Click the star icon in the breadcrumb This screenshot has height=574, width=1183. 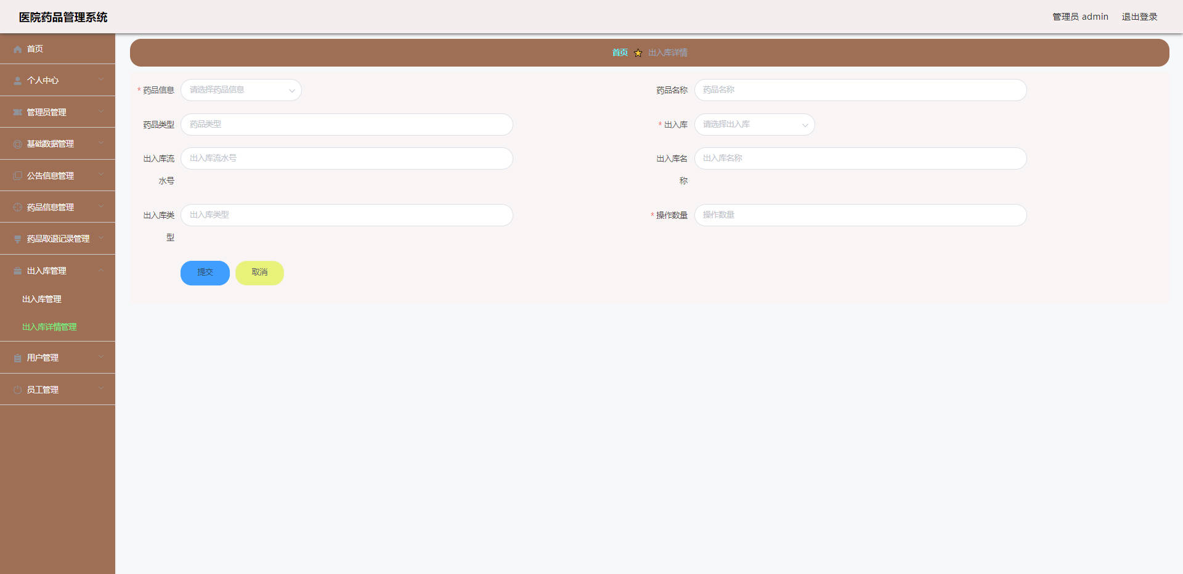(638, 53)
